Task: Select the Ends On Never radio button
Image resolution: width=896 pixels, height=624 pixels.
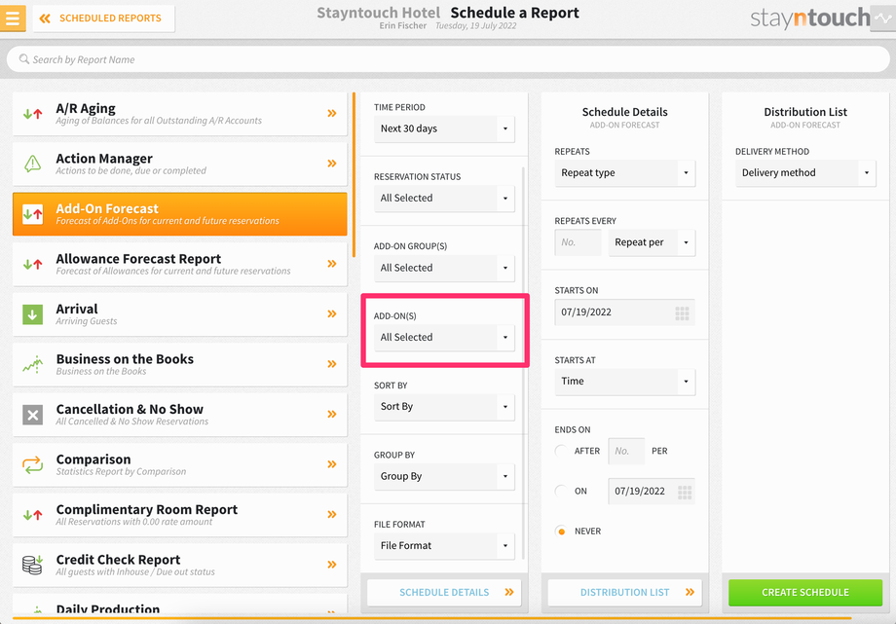Action: point(561,531)
